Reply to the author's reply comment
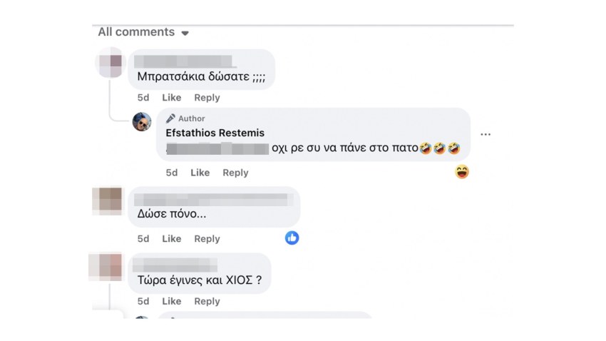The image size is (606, 341). pyautogui.click(x=235, y=173)
